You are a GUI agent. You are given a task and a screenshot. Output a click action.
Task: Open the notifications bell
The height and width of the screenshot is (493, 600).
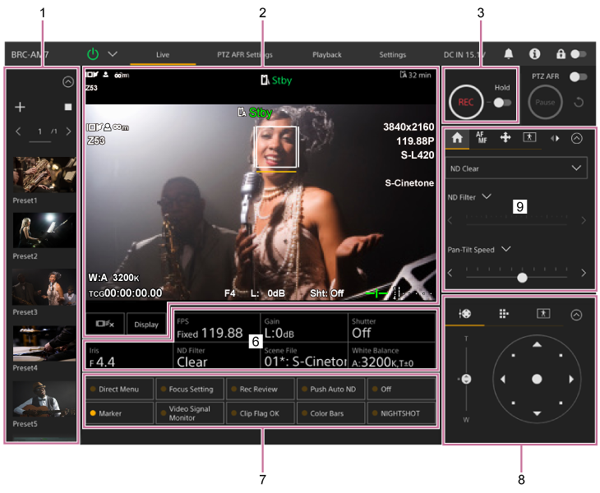[509, 54]
